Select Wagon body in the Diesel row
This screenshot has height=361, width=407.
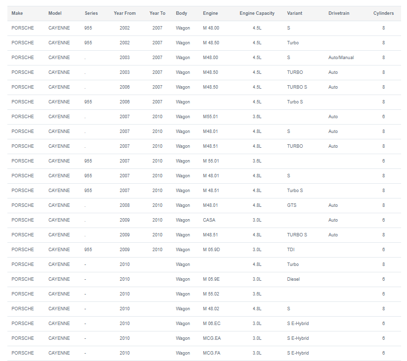point(183,279)
